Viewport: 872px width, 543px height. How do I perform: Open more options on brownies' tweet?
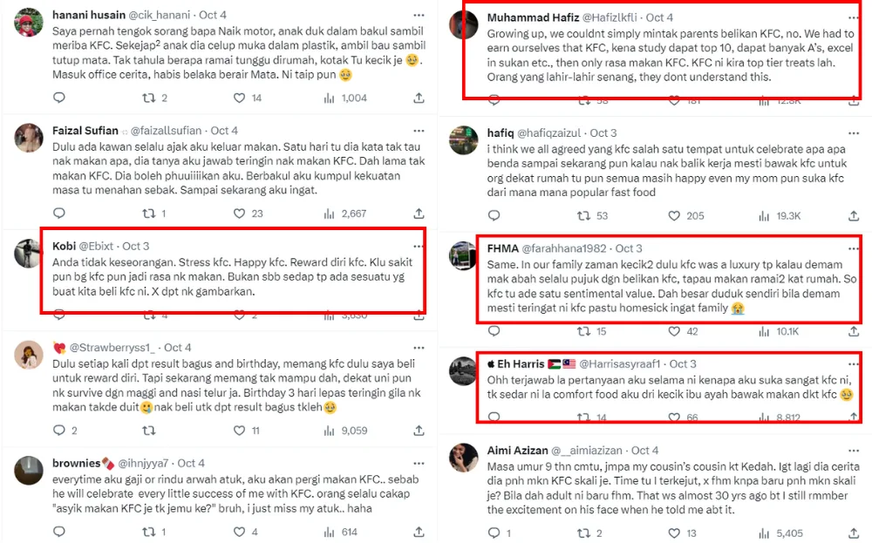click(419, 463)
